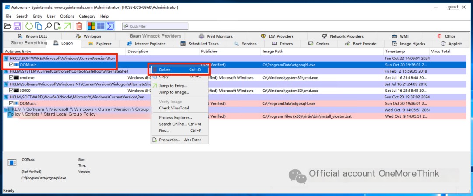The width and height of the screenshot is (473, 196).
Task: Select the HKLM\SYSTEM\...\SafeBoot\AlternateShell key row
Action: pyautogui.click(x=235, y=71)
